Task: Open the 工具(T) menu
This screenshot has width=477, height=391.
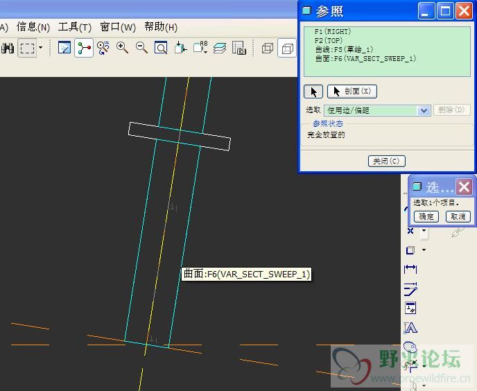Action: (x=74, y=27)
